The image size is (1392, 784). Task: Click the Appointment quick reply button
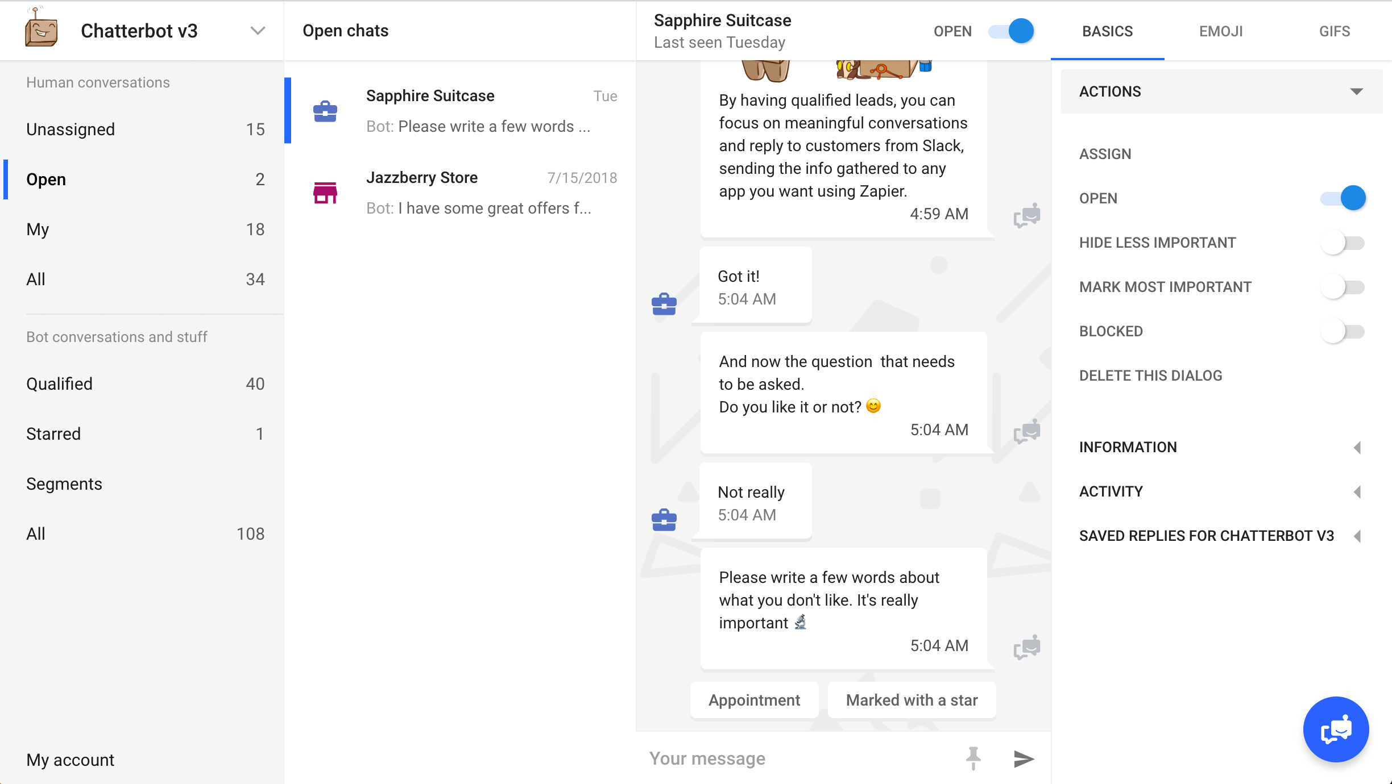click(754, 700)
